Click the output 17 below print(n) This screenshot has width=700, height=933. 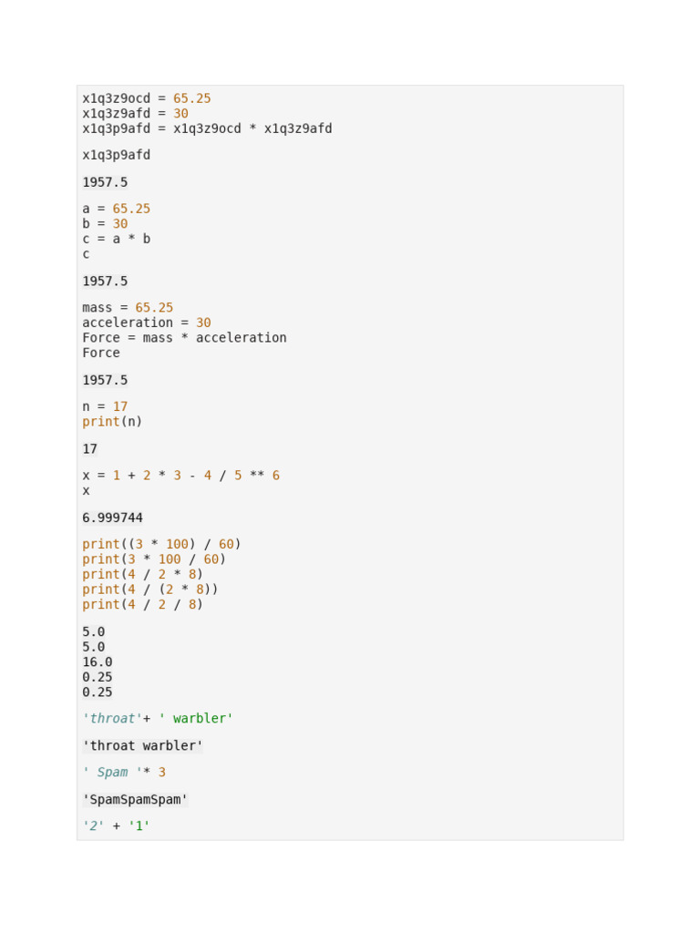click(x=89, y=449)
